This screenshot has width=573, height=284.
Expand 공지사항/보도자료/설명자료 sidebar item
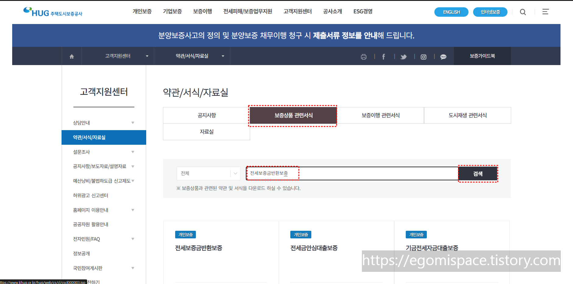click(104, 166)
